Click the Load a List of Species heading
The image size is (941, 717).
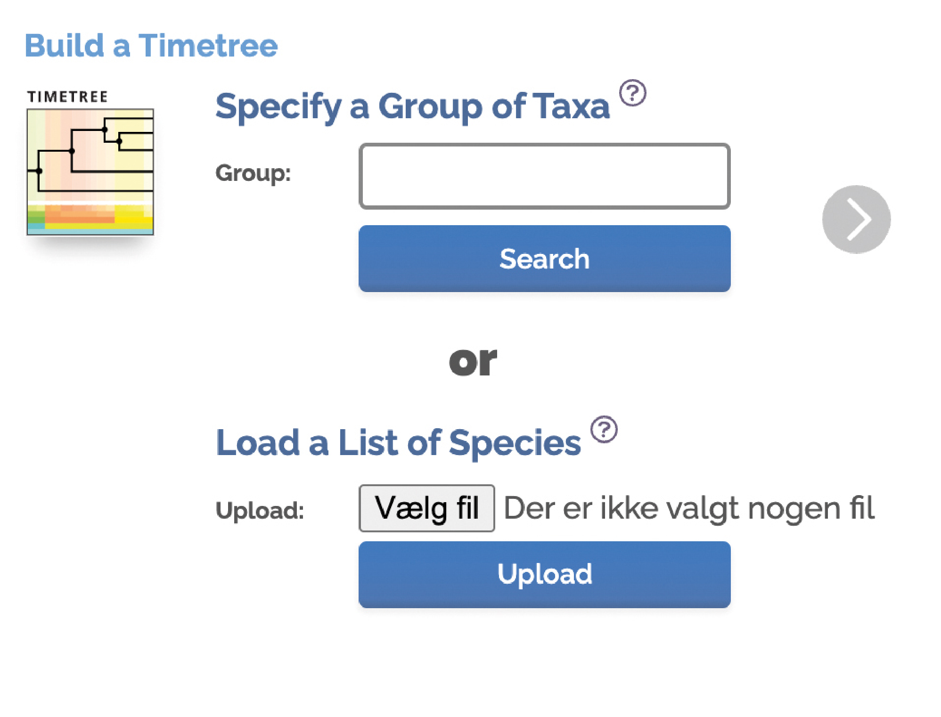(x=398, y=443)
